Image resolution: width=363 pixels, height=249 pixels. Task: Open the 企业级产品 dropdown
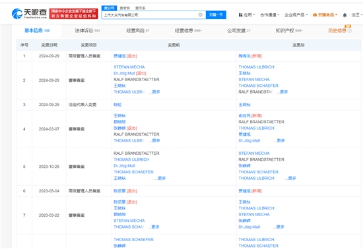(x=296, y=15)
